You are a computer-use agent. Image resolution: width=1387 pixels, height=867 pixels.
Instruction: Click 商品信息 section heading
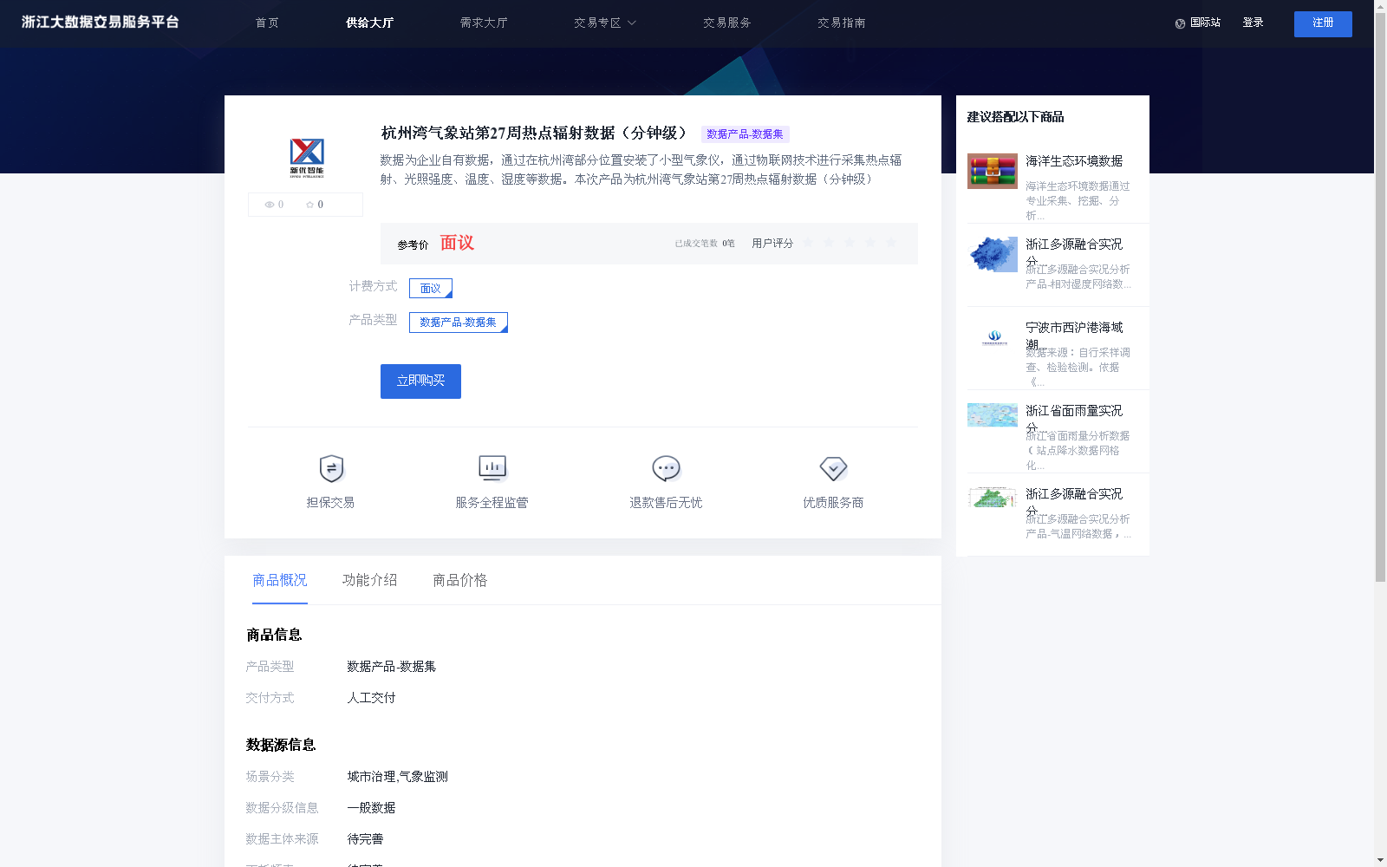(274, 635)
